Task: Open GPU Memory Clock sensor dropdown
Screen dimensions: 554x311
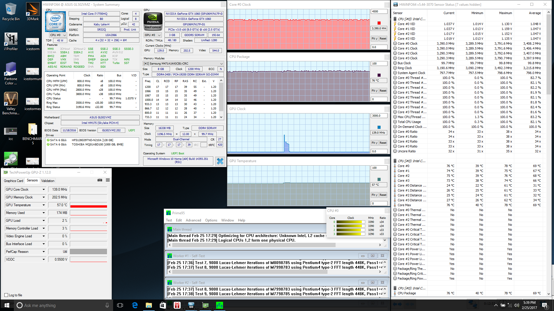Action: 44,197
